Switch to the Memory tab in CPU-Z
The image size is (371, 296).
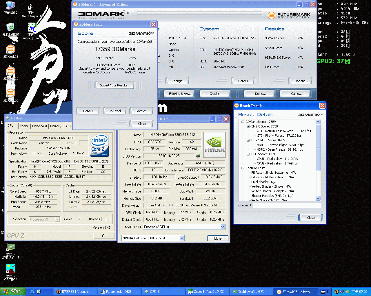[56, 126]
